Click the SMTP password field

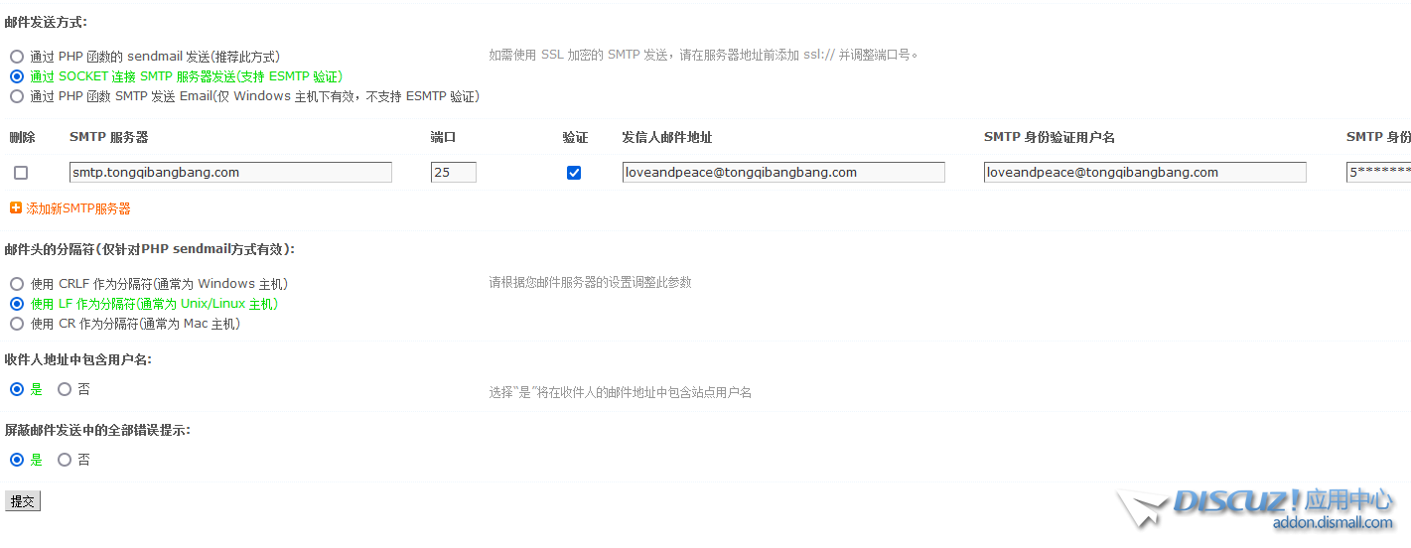1378,172
